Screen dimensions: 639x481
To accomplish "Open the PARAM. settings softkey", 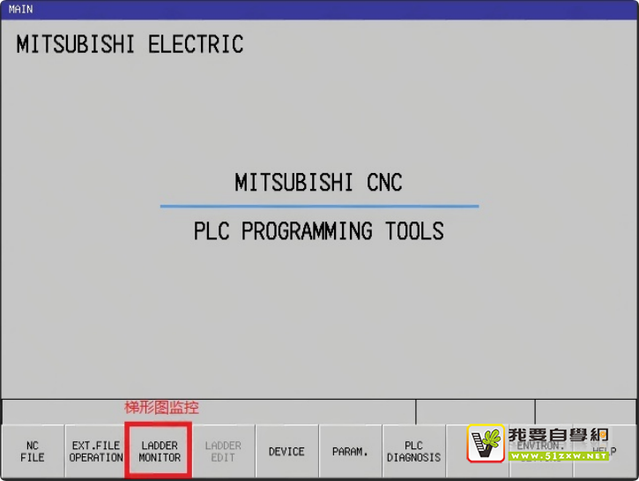I will pos(350,452).
